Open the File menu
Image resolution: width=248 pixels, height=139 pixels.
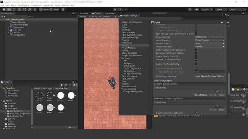tap(2, 5)
